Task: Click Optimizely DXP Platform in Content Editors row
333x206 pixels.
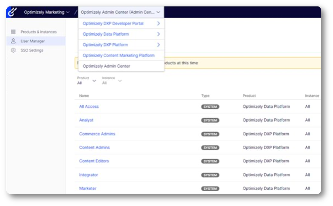Action: pyautogui.click(x=266, y=161)
